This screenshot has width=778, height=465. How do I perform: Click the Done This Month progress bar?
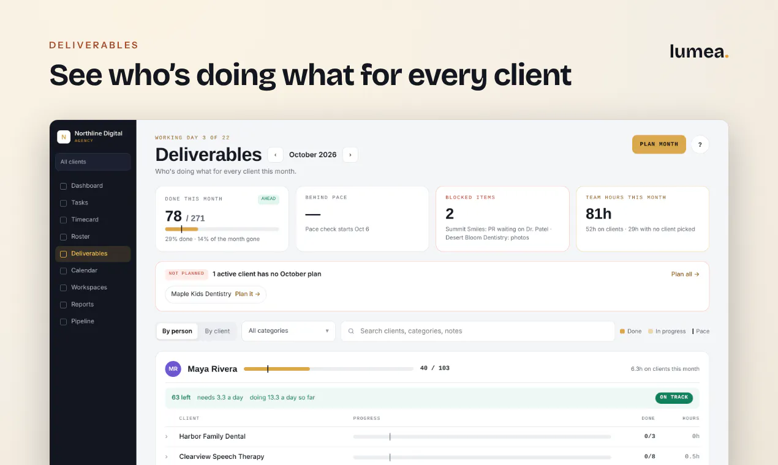pyautogui.click(x=222, y=229)
